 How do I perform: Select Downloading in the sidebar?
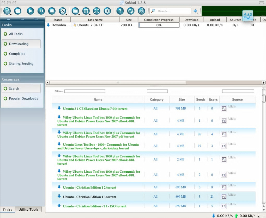pyautogui.click(x=21, y=44)
